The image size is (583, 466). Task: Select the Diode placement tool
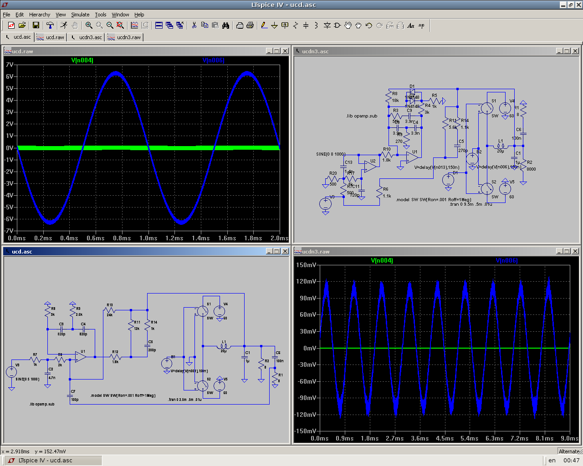tap(327, 25)
